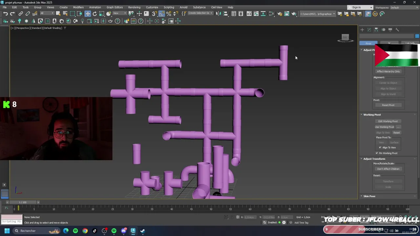Expand the Skin Pose rollout

click(369, 196)
